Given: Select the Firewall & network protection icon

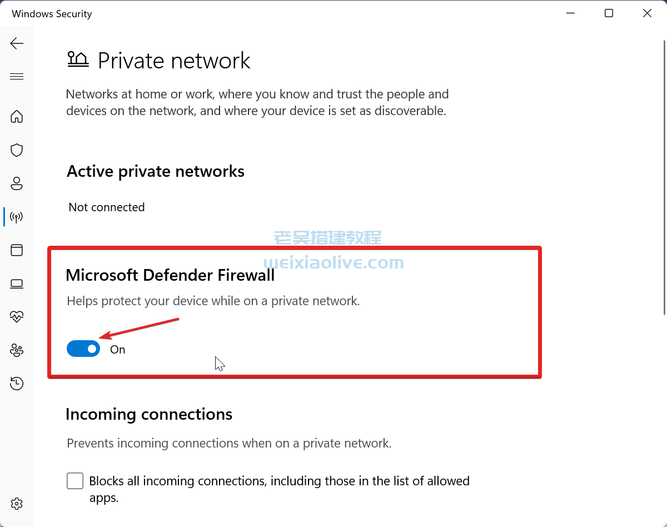Looking at the screenshot, I should (x=17, y=217).
